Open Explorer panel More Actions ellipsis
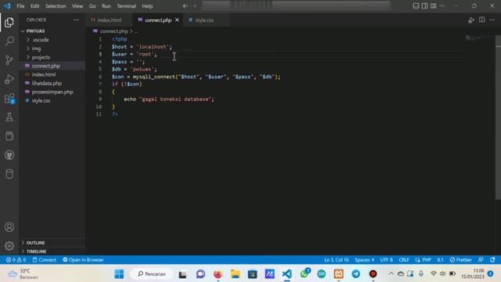Viewport: 501px width, 282px height. (x=76, y=20)
